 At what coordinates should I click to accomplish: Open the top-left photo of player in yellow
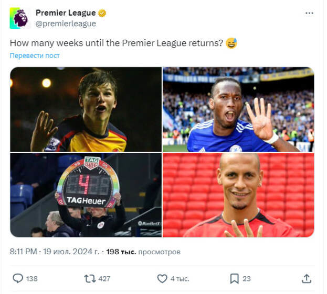[x=86, y=109]
